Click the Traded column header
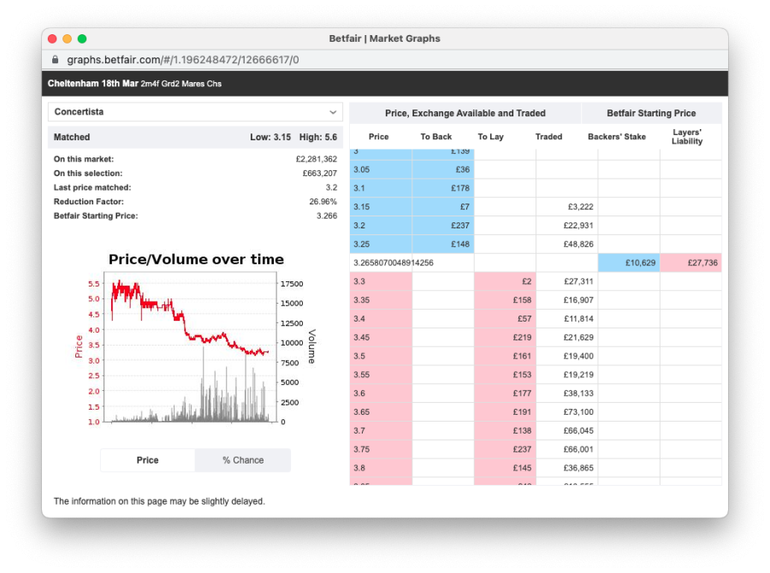Screen dimensions: 770x573 (x=548, y=137)
